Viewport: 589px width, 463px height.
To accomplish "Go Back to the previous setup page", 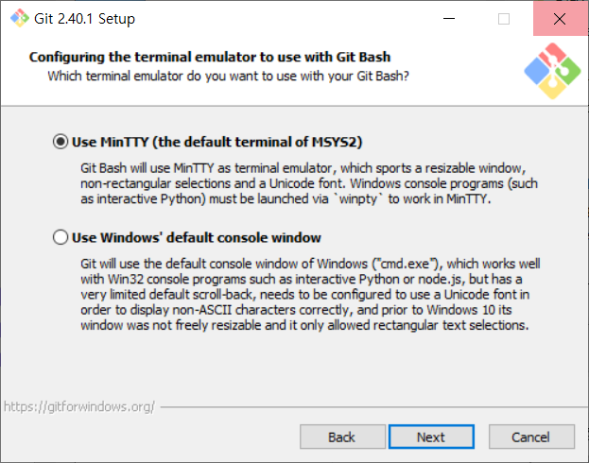I will [342, 437].
